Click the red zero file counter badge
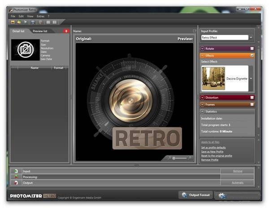 [x=66, y=31]
